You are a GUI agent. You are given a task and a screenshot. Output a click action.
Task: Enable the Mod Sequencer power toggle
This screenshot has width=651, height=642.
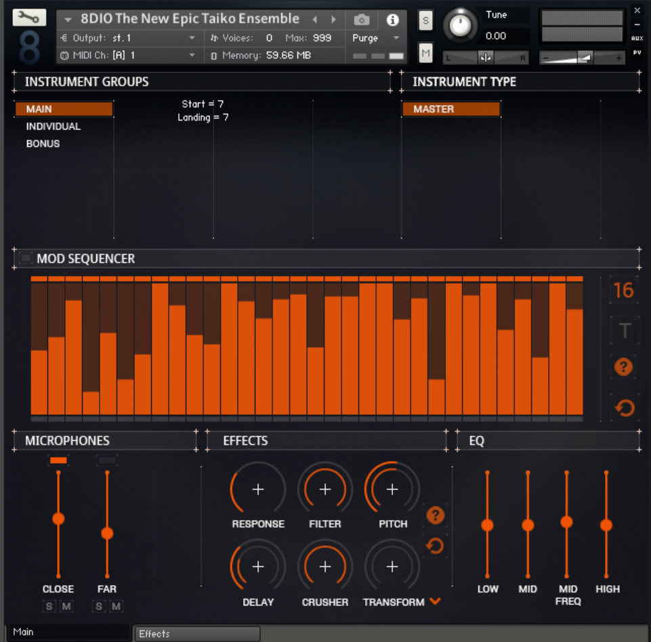point(25,258)
